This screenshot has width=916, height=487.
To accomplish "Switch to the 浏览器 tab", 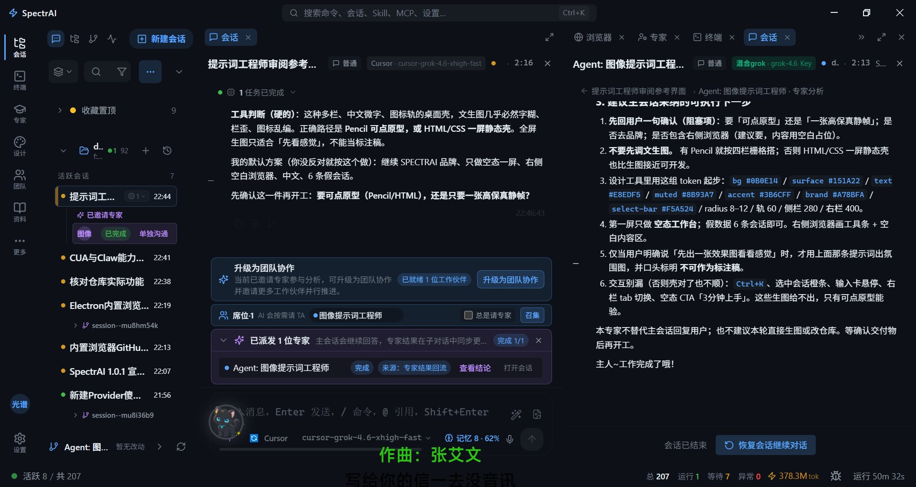I will [x=593, y=37].
